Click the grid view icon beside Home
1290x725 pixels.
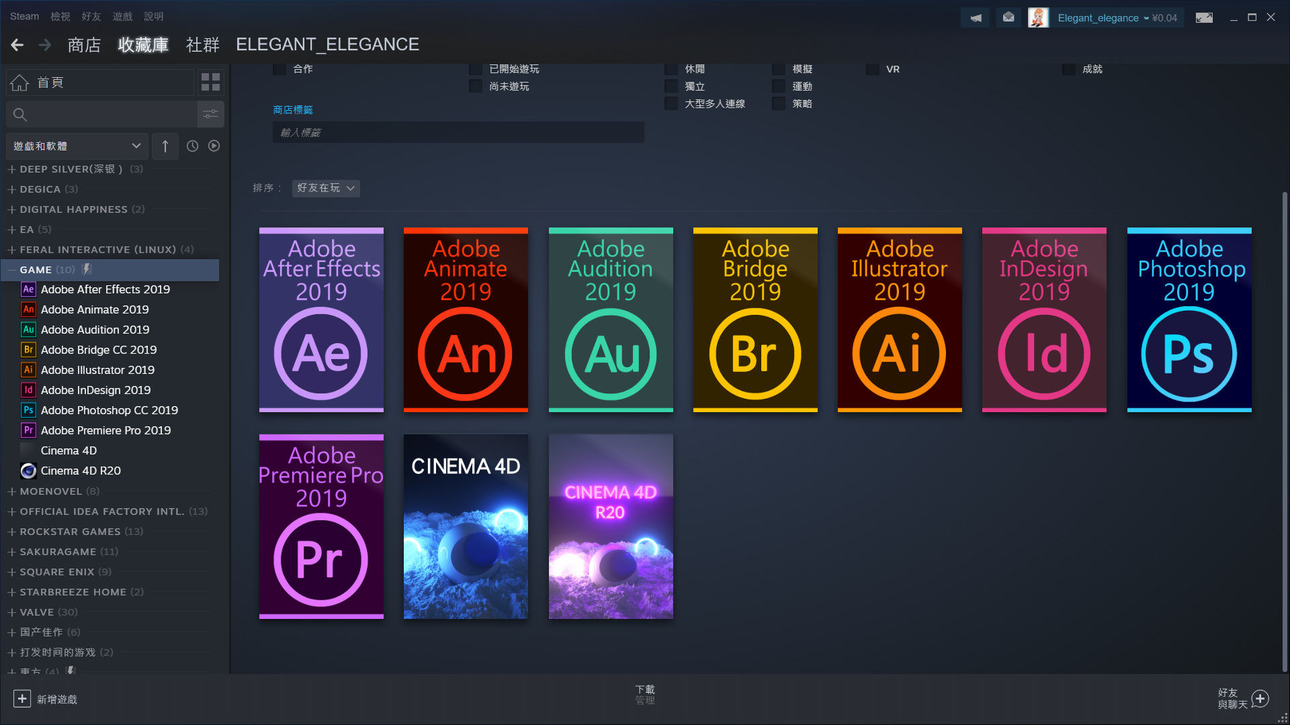click(x=210, y=82)
